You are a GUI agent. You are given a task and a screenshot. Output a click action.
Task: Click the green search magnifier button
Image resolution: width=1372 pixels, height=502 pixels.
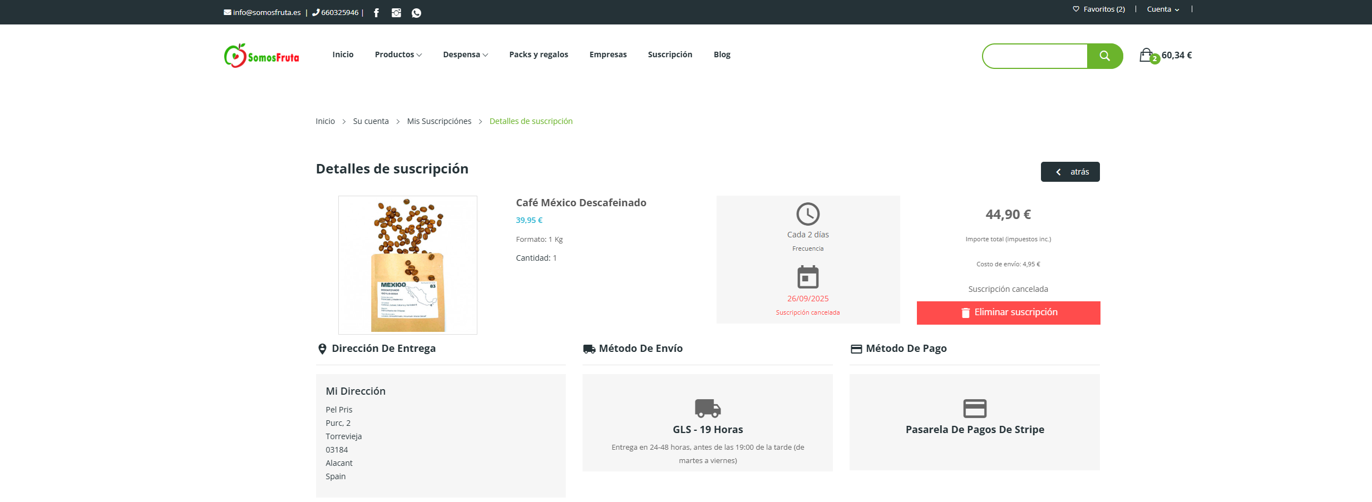[1104, 56]
